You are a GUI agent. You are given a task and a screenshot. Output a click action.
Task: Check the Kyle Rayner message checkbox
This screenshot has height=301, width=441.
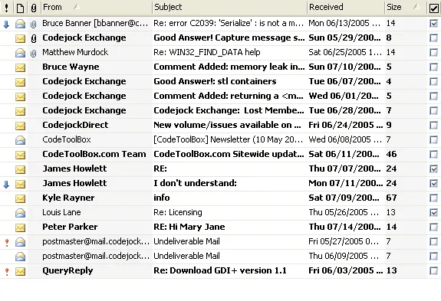click(433, 198)
